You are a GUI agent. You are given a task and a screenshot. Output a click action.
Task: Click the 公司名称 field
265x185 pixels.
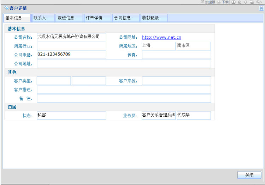click(71, 37)
